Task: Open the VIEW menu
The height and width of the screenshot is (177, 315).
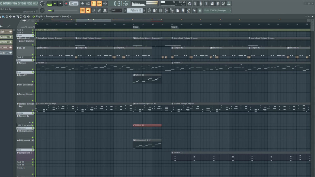Action: [x=15, y=3]
